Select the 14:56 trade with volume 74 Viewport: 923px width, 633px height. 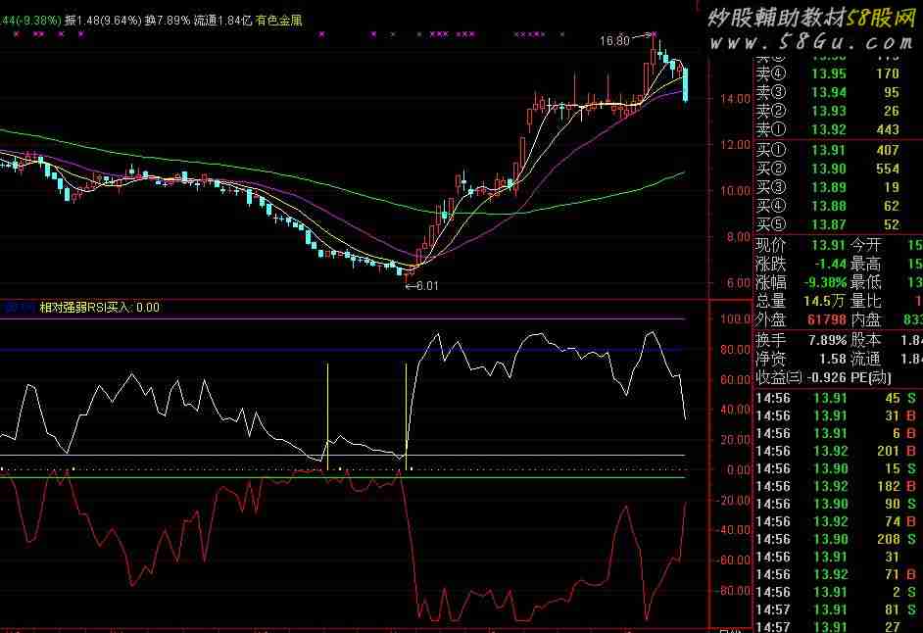(838, 522)
